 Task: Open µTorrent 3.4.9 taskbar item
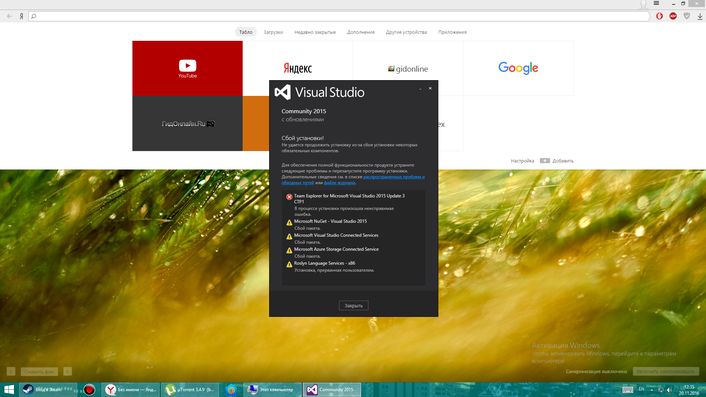point(190,390)
